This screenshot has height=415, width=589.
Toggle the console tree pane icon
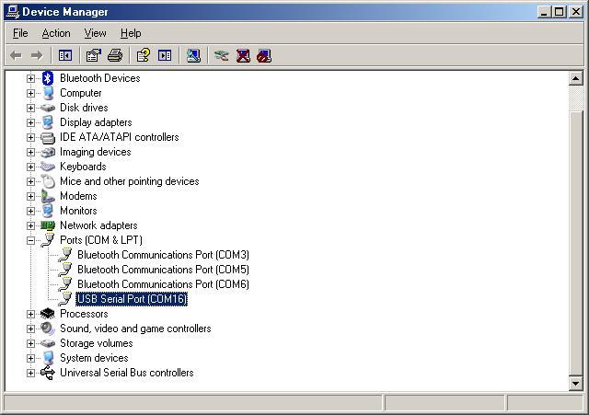[x=65, y=56]
